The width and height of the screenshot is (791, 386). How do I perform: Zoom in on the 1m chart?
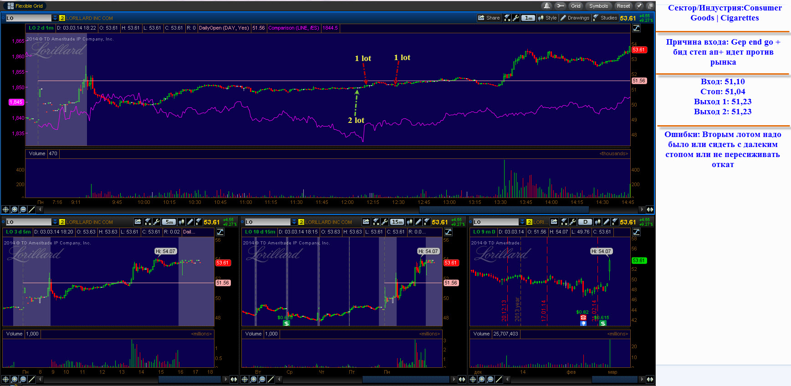[15, 209]
